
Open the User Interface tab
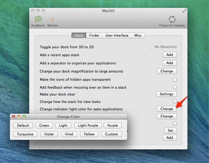coord(117,36)
